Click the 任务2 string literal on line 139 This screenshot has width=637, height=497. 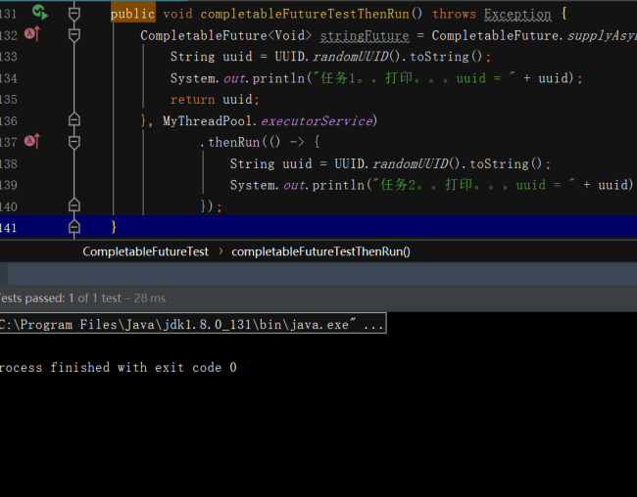click(x=474, y=185)
